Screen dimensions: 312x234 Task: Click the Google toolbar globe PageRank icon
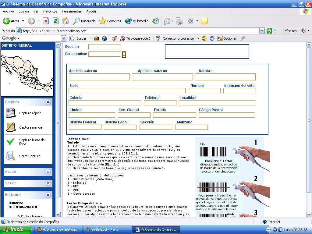click(105, 38)
